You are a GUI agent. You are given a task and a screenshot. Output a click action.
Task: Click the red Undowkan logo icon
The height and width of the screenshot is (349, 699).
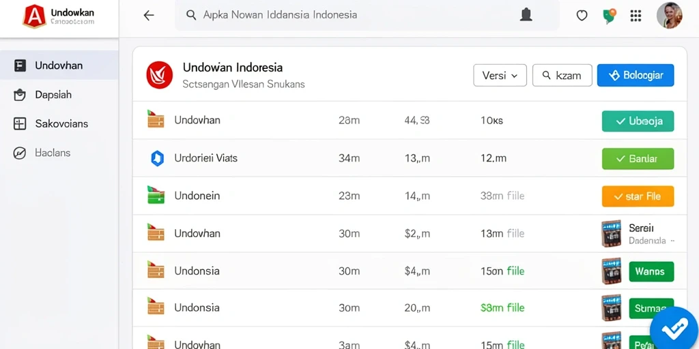click(34, 16)
